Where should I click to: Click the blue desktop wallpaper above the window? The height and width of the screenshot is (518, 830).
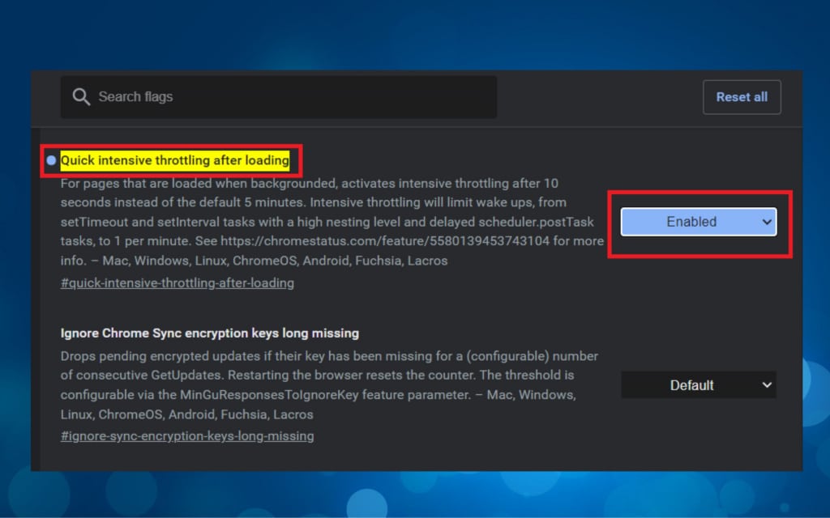(x=415, y=34)
